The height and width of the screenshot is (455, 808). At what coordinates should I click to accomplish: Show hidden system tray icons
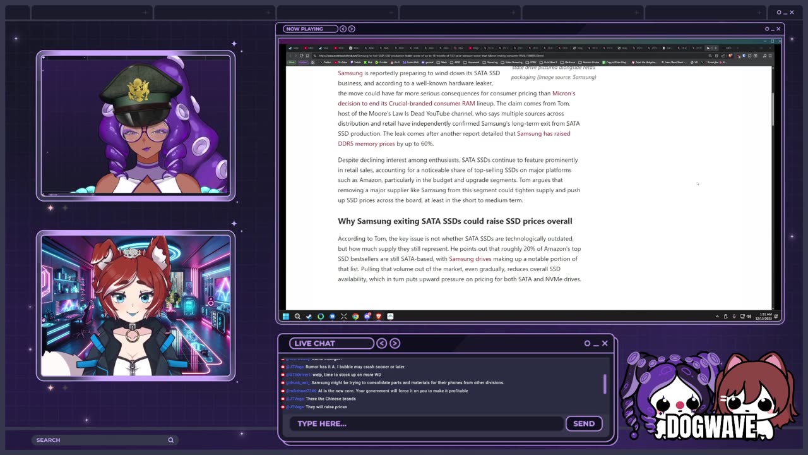click(x=717, y=316)
